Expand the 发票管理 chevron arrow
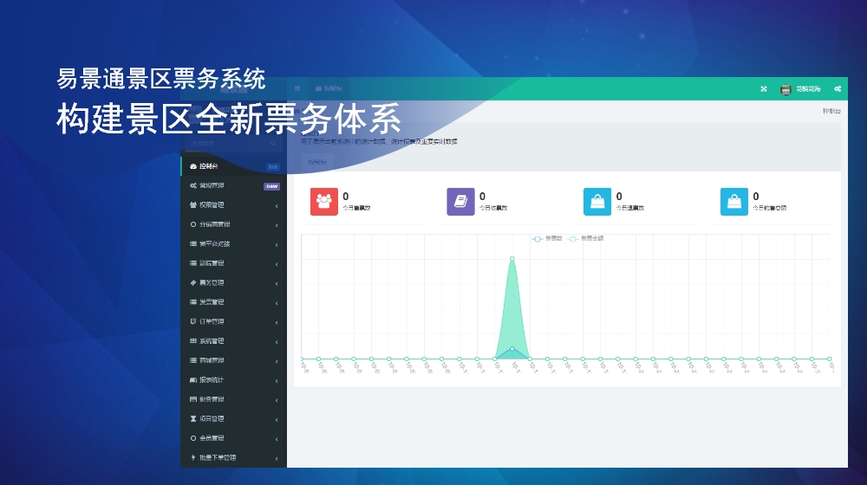867x485 pixels. pyautogui.click(x=277, y=303)
